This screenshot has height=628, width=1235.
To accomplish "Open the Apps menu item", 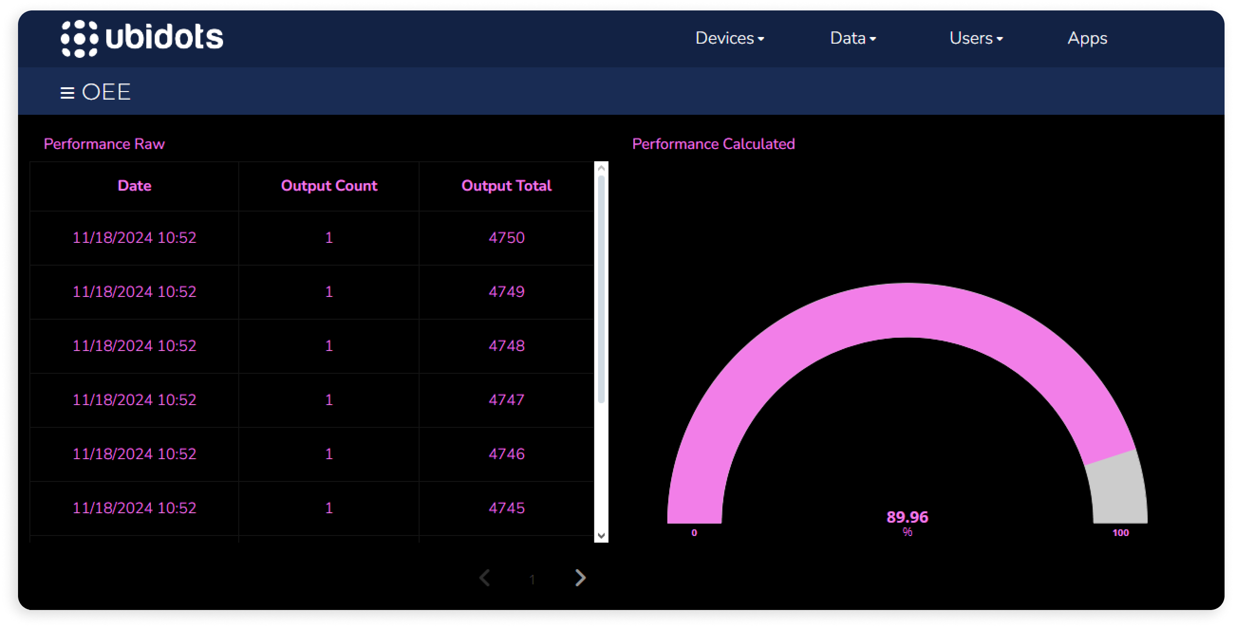I will pos(1087,38).
